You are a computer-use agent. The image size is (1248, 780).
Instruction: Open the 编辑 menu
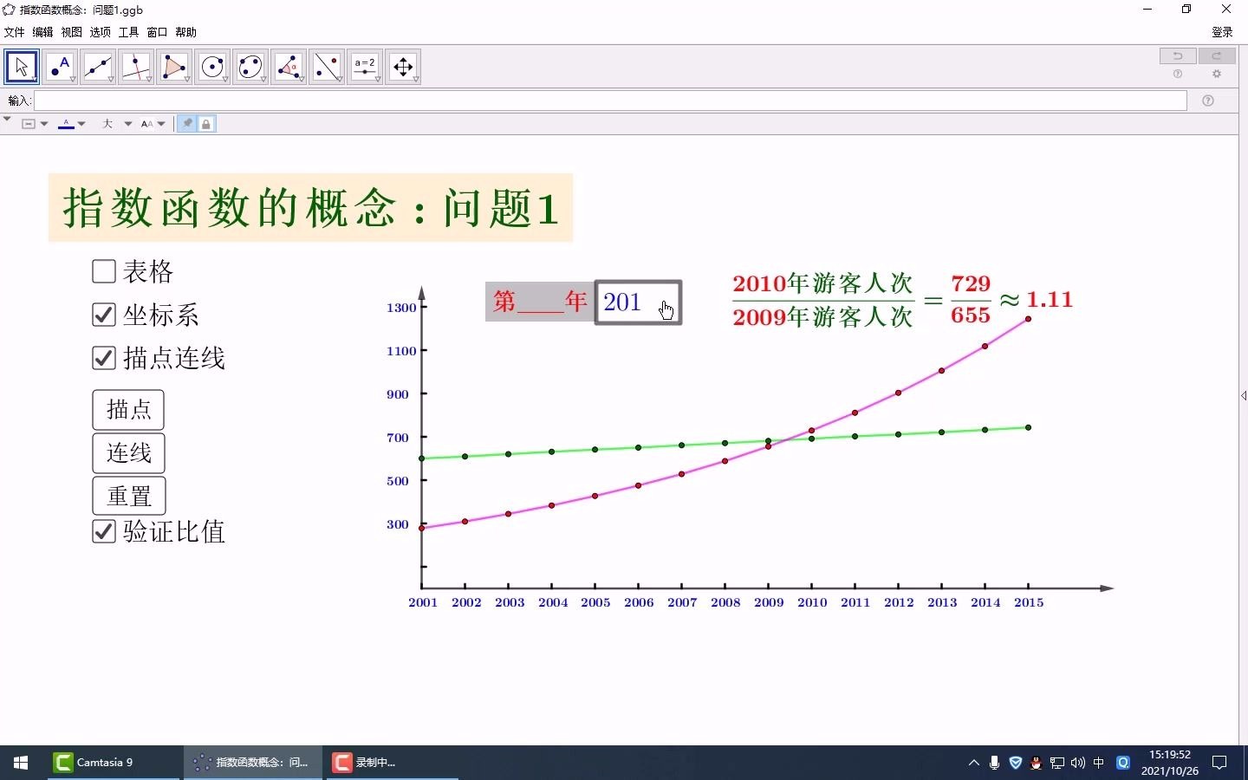coord(43,32)
